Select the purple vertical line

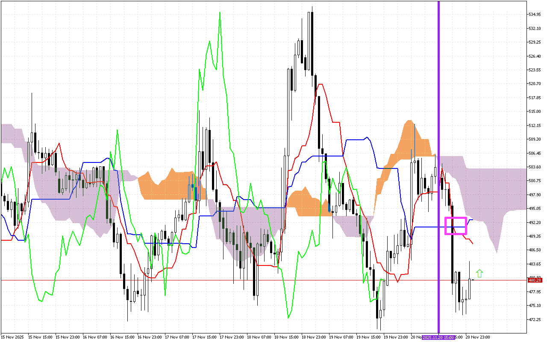(x=438, y=128)
